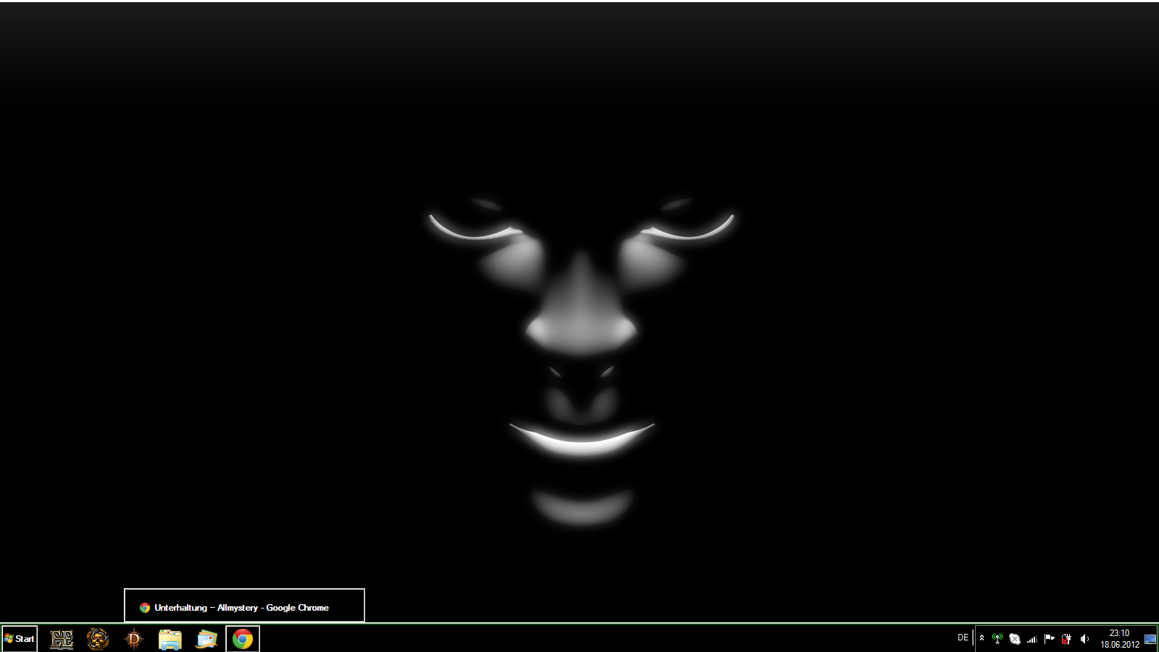The width and height of the screenshot is (1159, 652).
Task: Open Windows Explorer folder icon
Action: [x=170, y=639]
